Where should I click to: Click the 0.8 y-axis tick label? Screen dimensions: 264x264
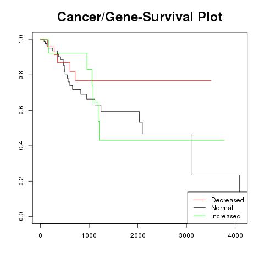21,75
